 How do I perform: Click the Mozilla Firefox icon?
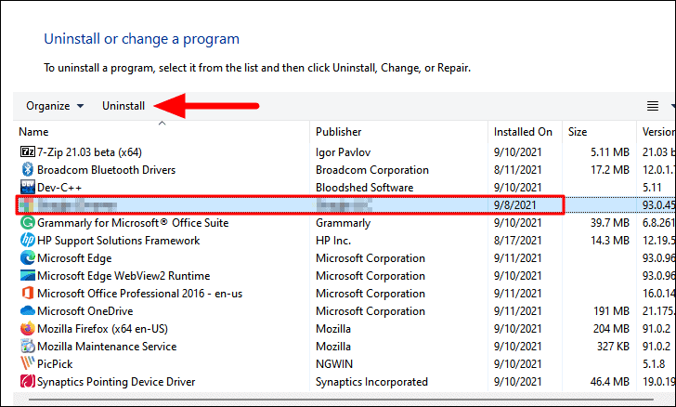[x=28, y=328]
